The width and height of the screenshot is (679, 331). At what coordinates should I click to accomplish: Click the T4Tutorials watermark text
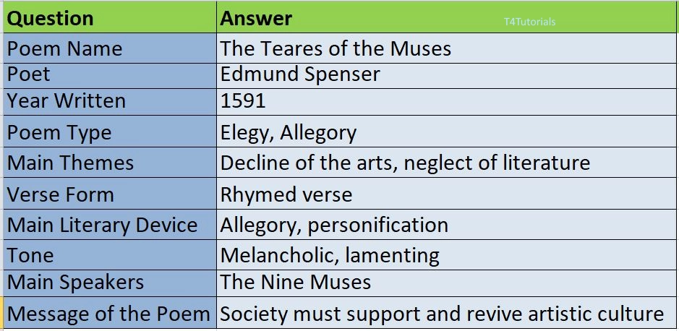click(x=529, y=22)
